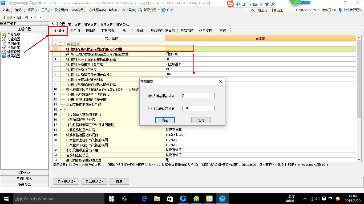Open File Explorer from the taskbar
This screenshot has width=364, height=204.
point(157,199)
